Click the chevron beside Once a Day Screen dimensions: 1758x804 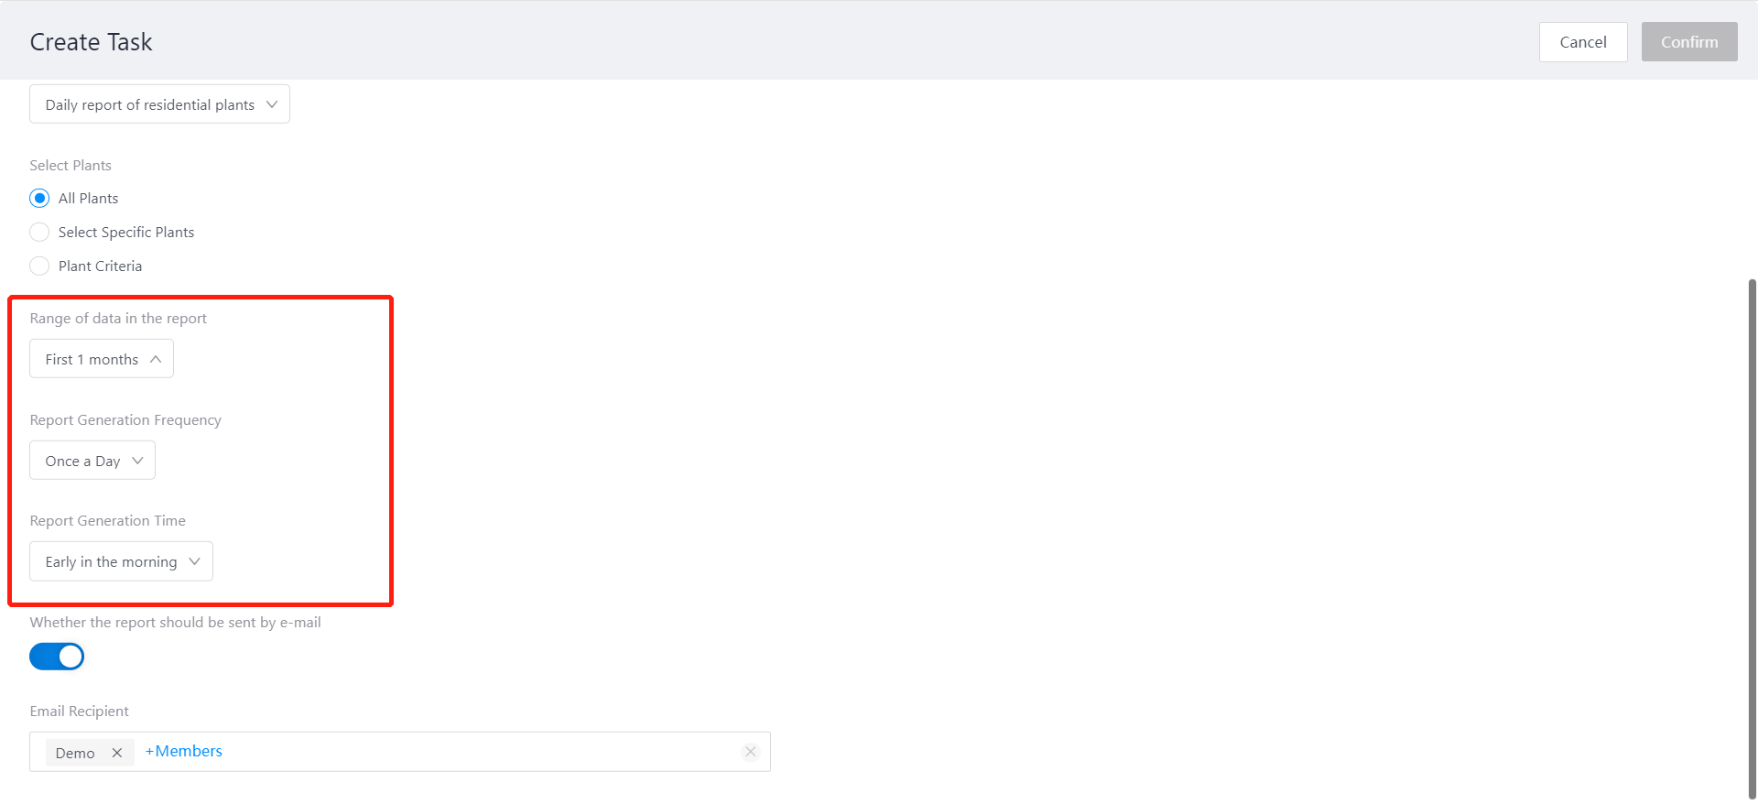click(137, 461)
